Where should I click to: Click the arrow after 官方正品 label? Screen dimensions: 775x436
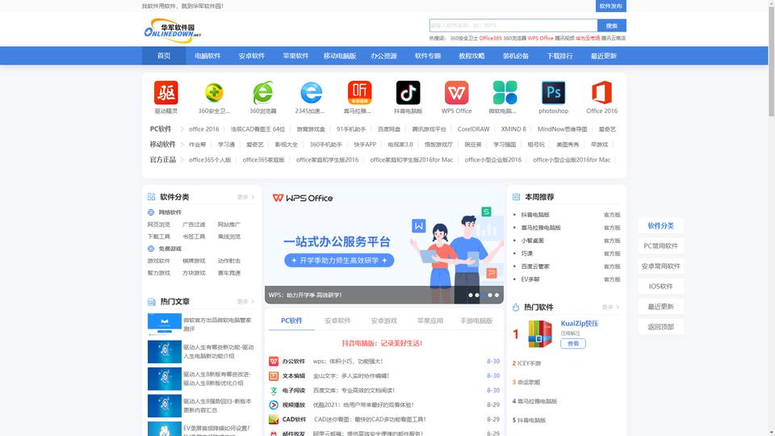[x=182, y=160]
